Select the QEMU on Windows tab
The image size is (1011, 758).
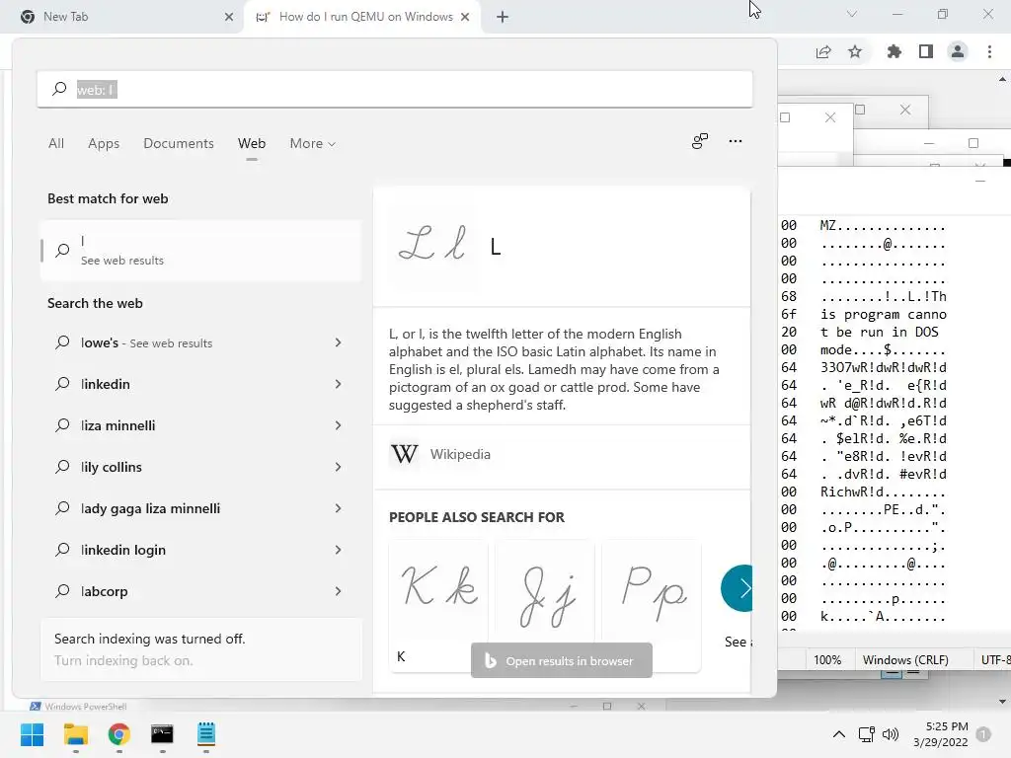coord(362,17)
